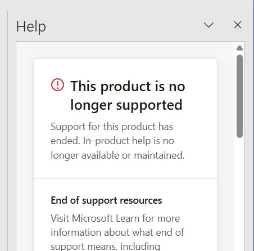
Task: Close the Help task pane
Action: [x=238, y=25]
